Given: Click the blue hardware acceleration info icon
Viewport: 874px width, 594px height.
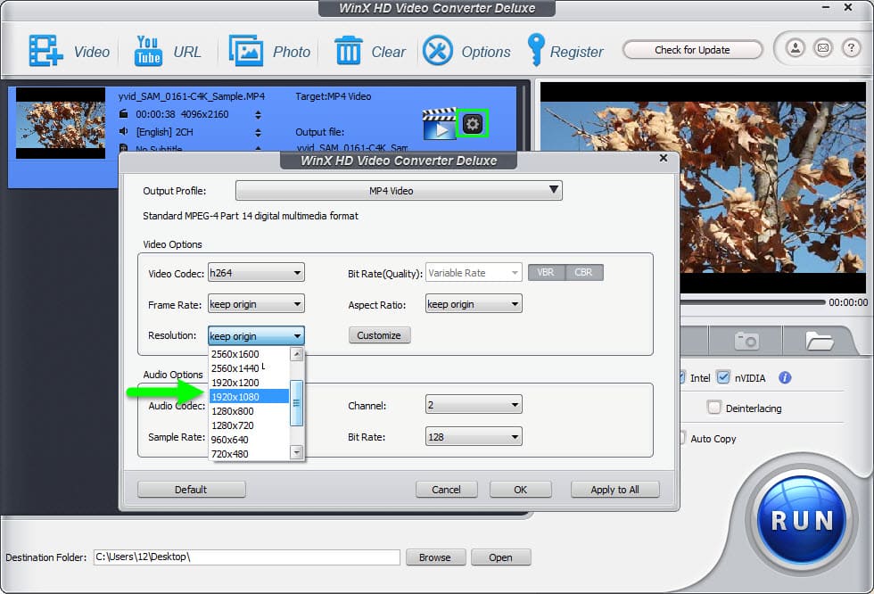Looking at the screenshot, I should pos(785,378).
